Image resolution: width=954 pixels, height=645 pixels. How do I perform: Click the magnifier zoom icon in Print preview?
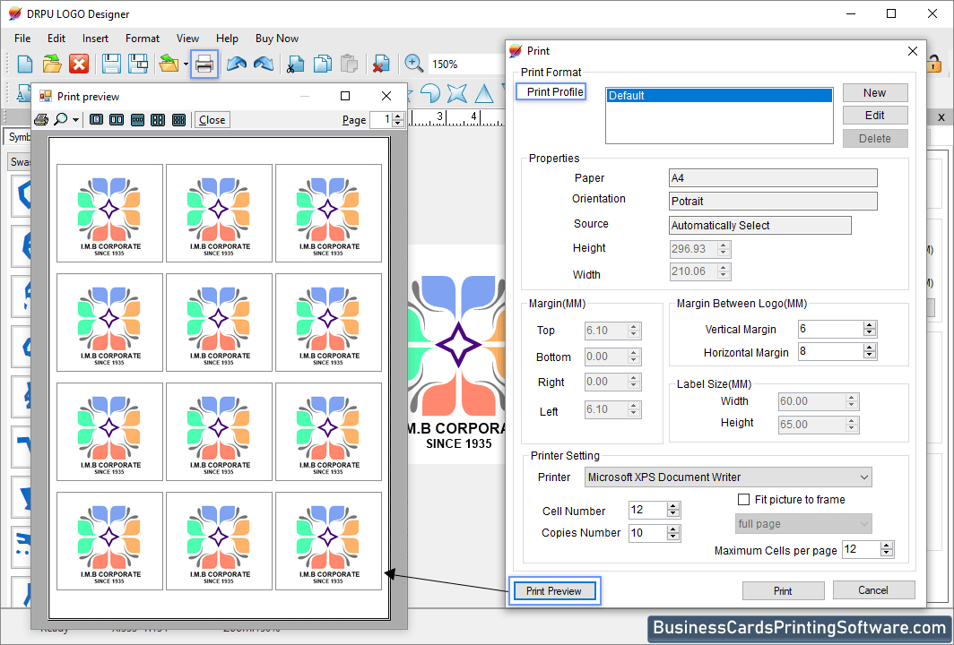click(x=60, y=119)
